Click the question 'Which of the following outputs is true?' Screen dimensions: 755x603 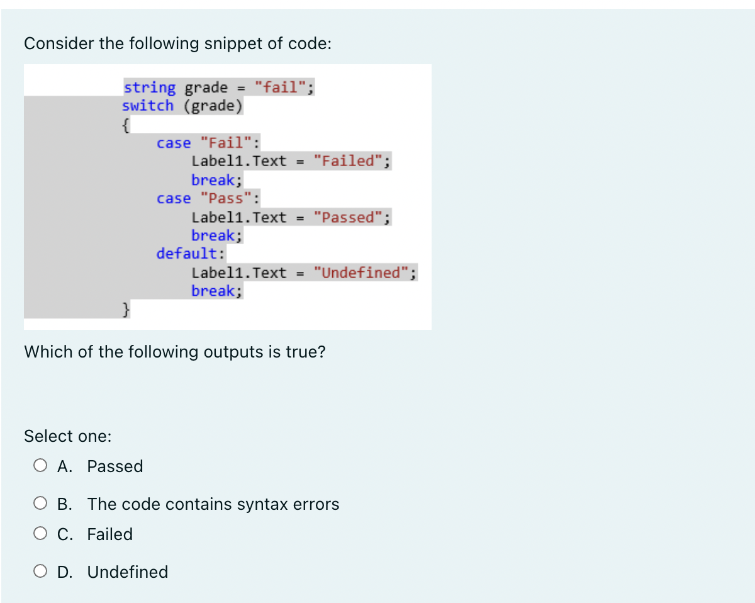coord(174,352)
